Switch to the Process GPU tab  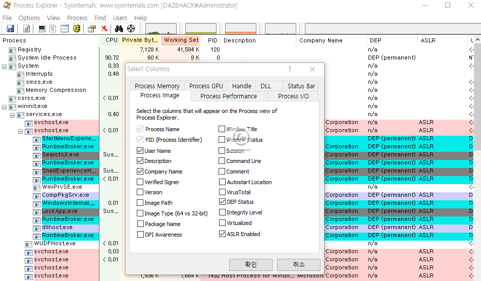[206, 86]
